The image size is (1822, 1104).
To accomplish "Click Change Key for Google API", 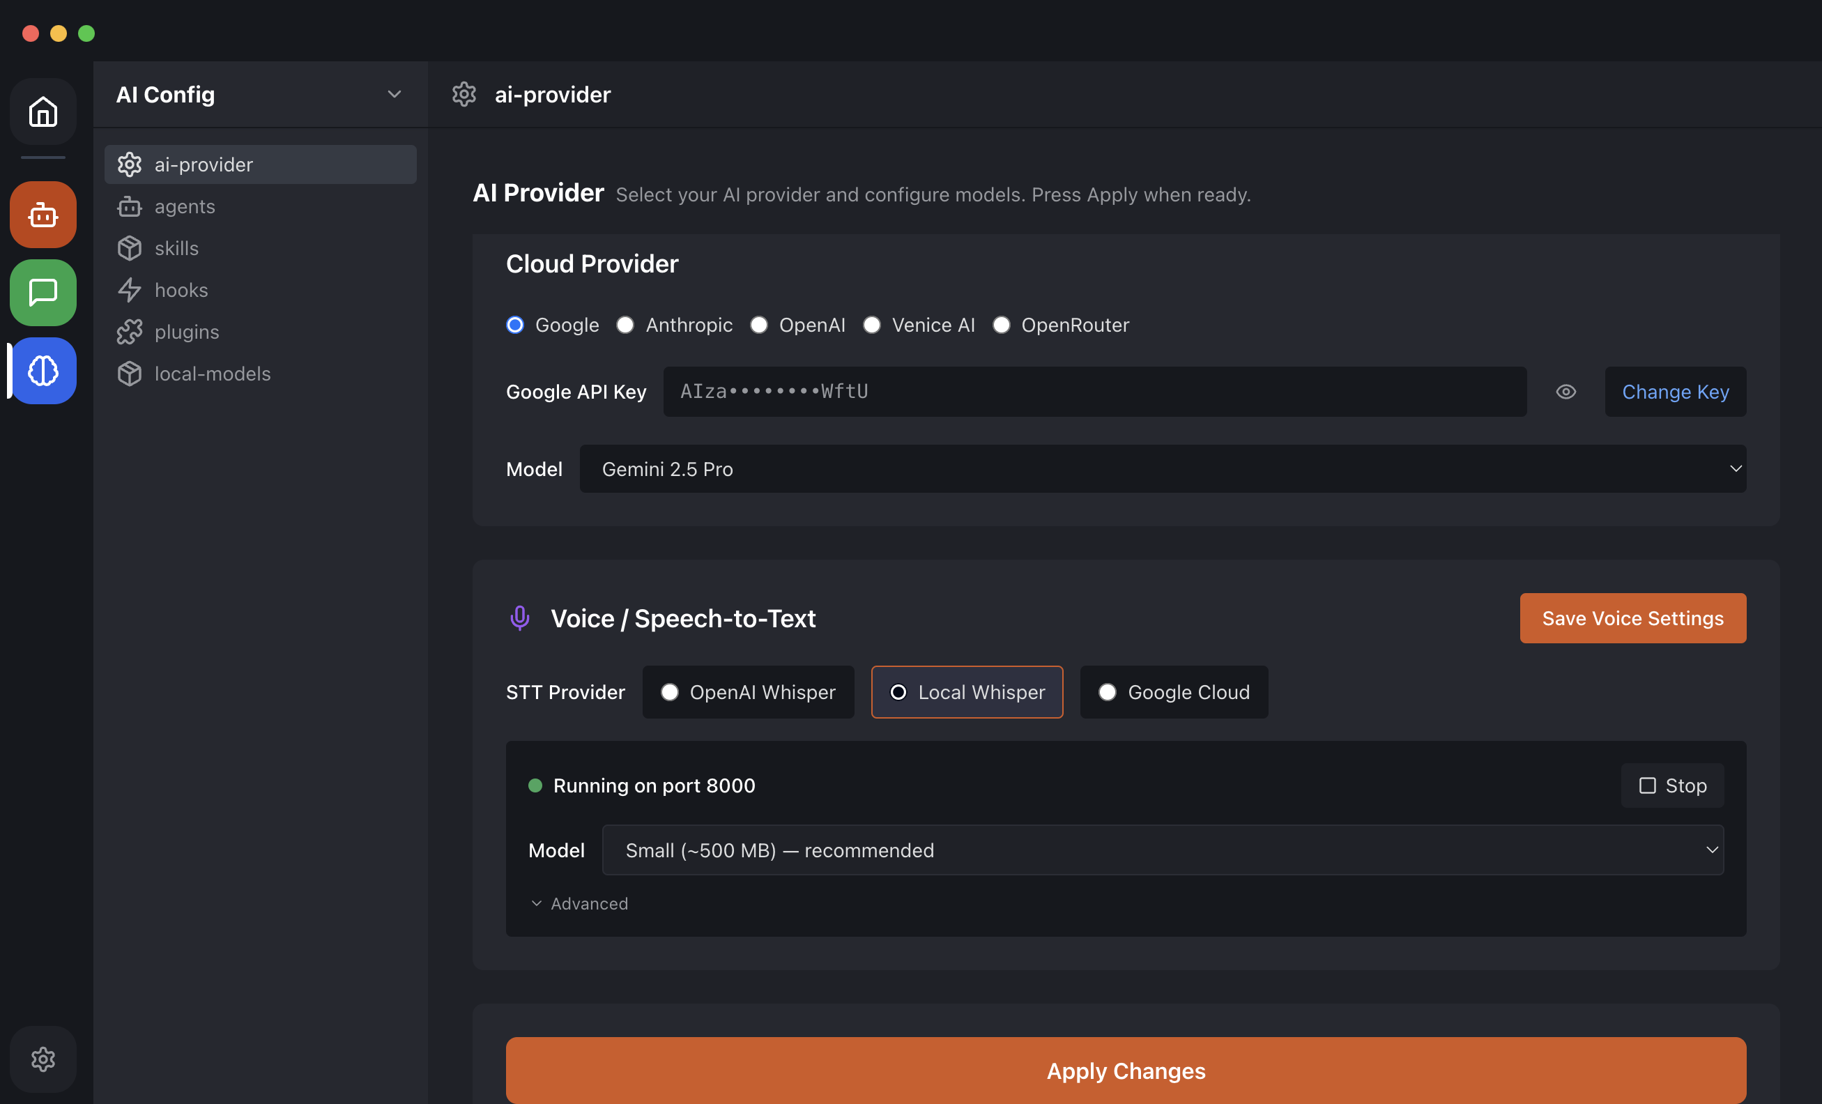I will [x=1676, y=392].
